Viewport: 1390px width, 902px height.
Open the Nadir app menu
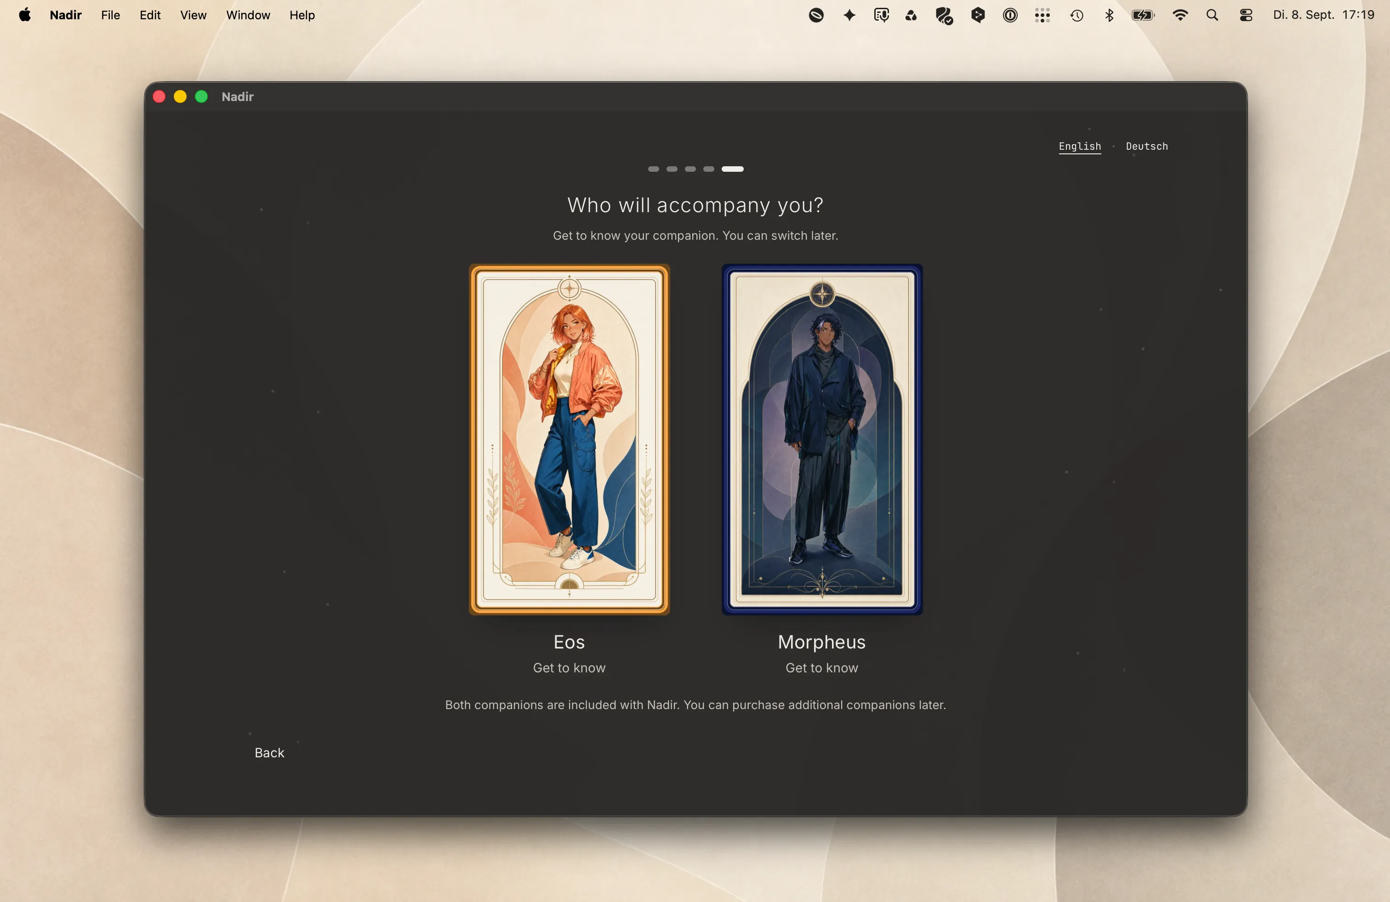[65, 15]
